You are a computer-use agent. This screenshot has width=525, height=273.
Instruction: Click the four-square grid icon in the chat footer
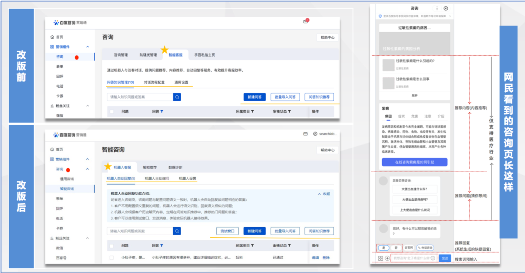pyautogui.click(x=380, y=258)
